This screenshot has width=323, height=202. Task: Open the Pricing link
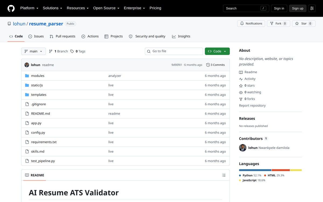click(x=155, y=8)
